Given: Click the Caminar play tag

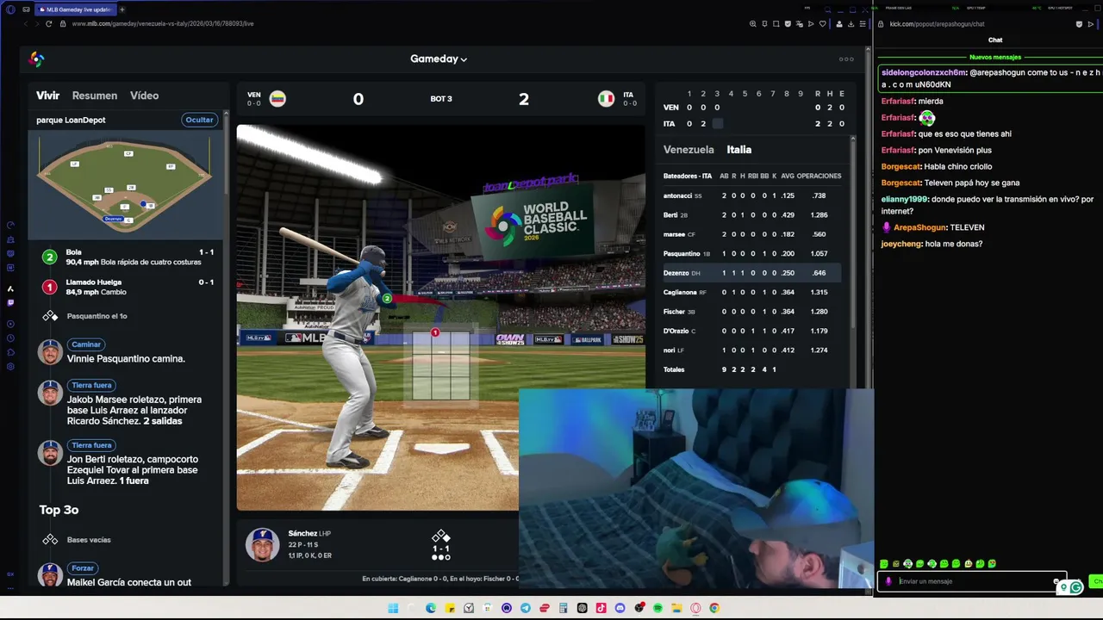Looking at the screenshot, I should coord(86,344).
